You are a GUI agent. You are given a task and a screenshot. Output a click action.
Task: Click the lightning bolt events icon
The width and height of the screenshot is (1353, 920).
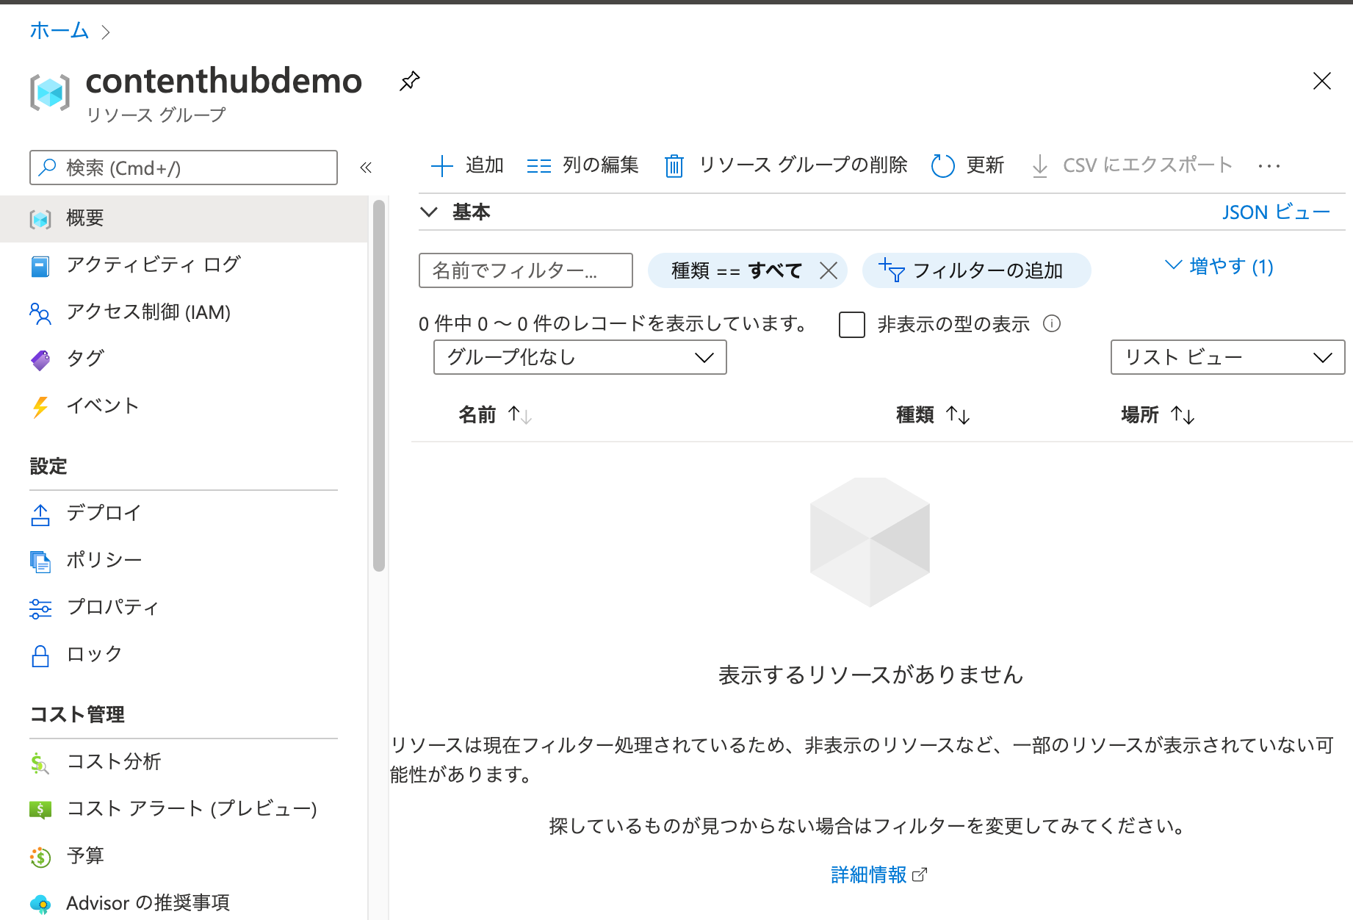pyautogui.click(x=40, y=406)
